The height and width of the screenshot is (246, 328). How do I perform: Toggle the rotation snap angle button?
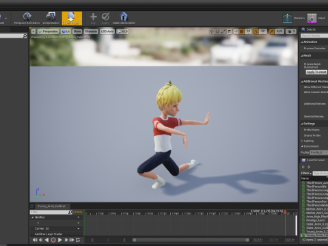[x=256, y=31]
